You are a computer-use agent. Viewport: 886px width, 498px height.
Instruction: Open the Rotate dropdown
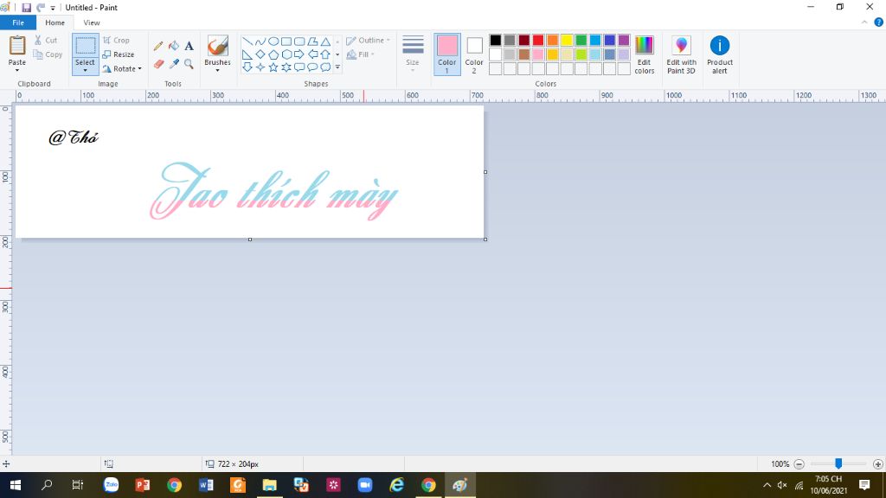[x=122, y=69]
